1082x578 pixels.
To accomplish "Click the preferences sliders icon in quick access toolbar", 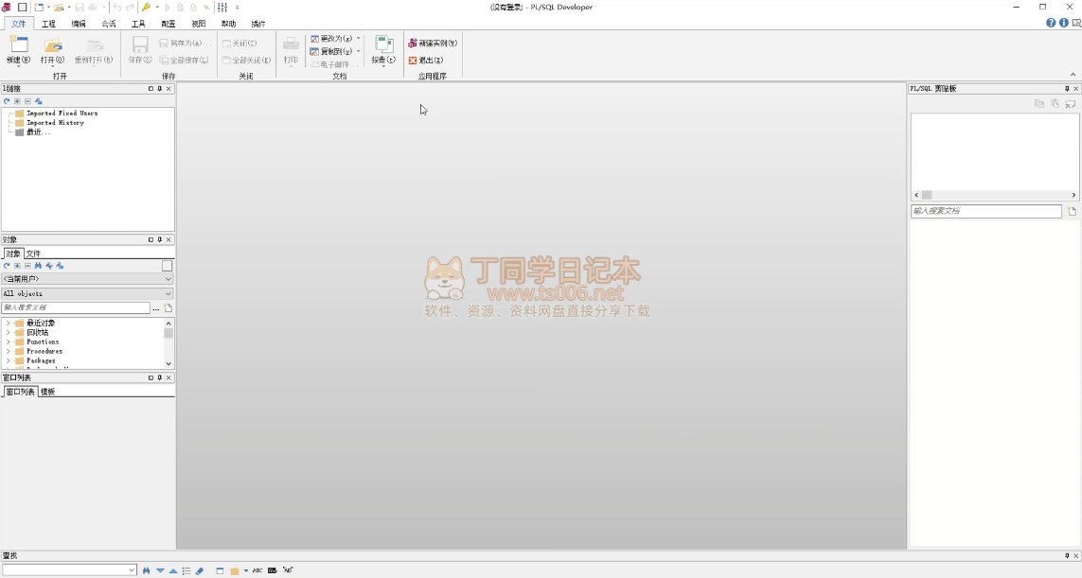I will pos(222,7).
